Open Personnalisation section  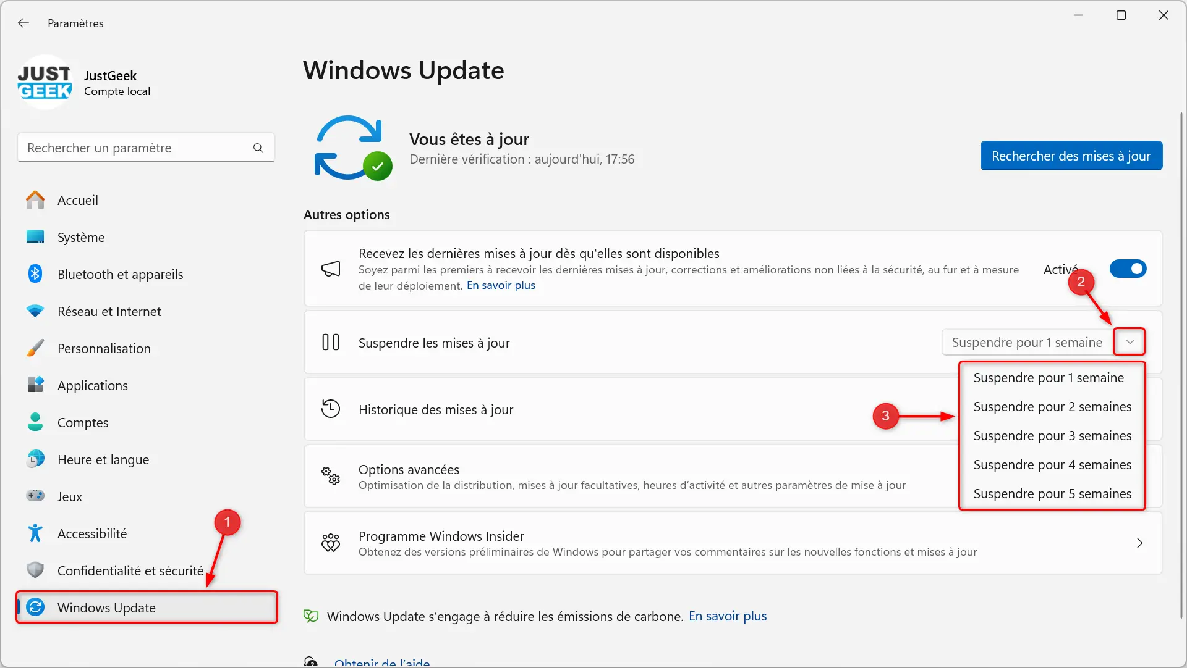click(x=146, y=348)
